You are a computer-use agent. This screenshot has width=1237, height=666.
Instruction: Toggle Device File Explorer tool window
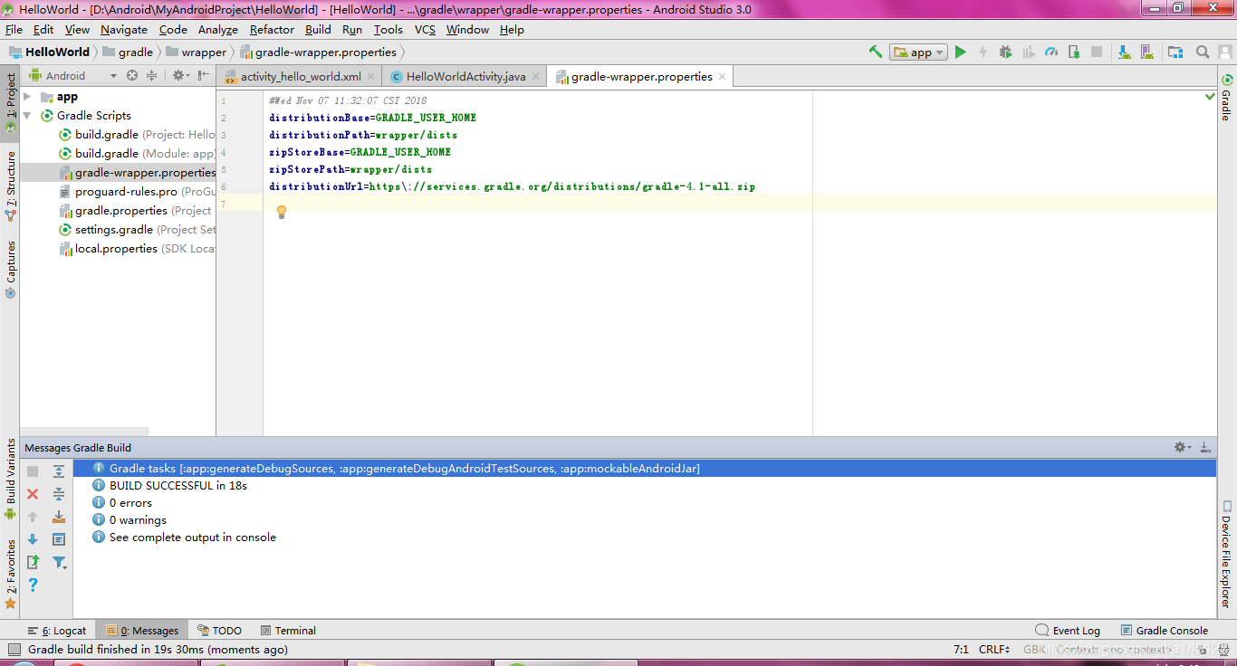[x=1226, y=554]
